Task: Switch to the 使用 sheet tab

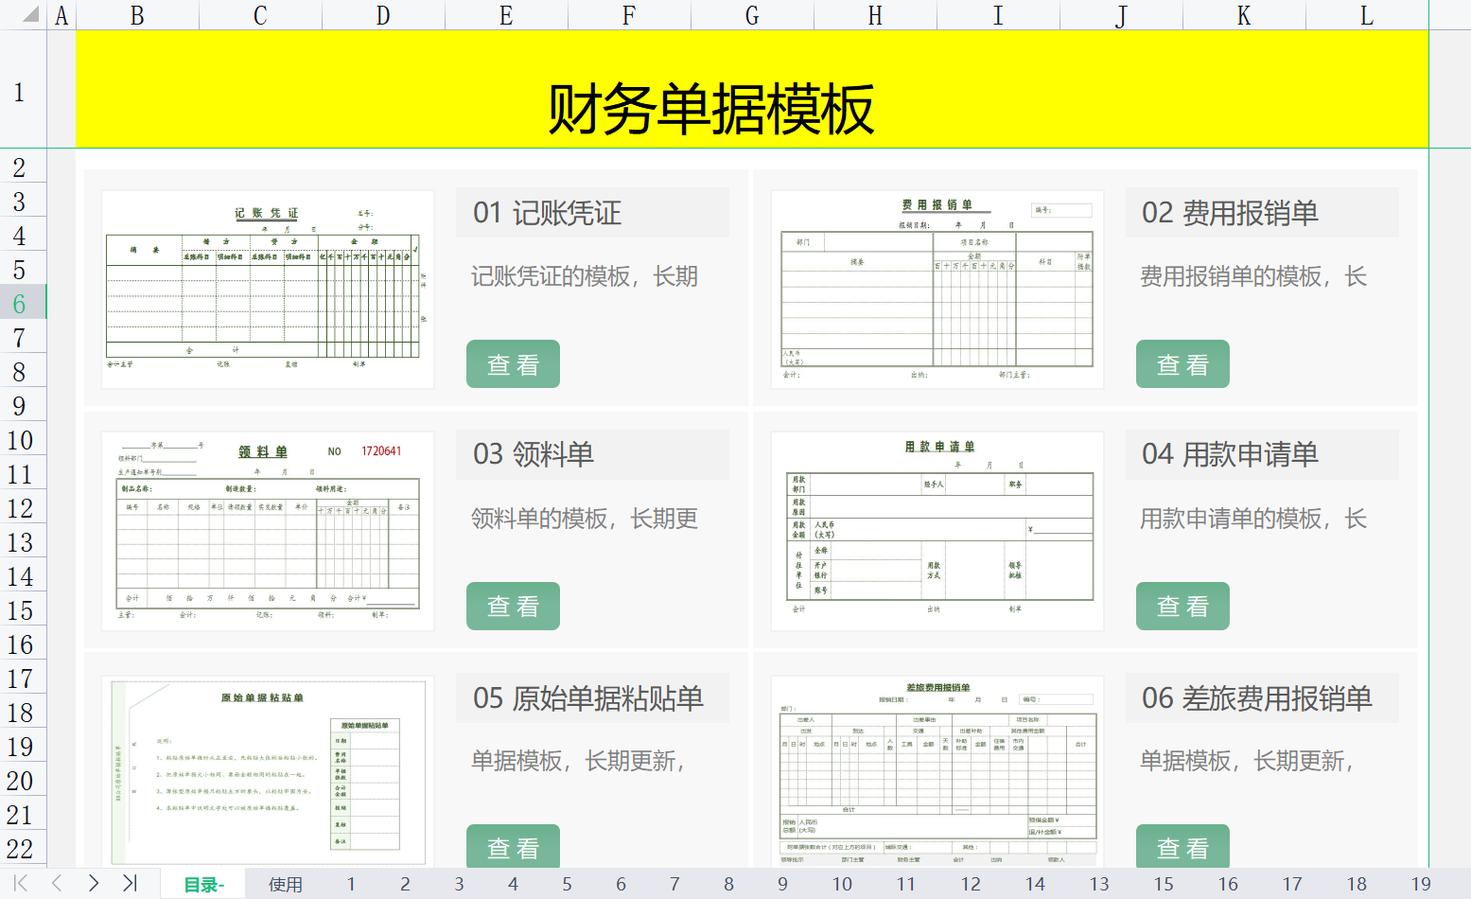Action: 285,883
